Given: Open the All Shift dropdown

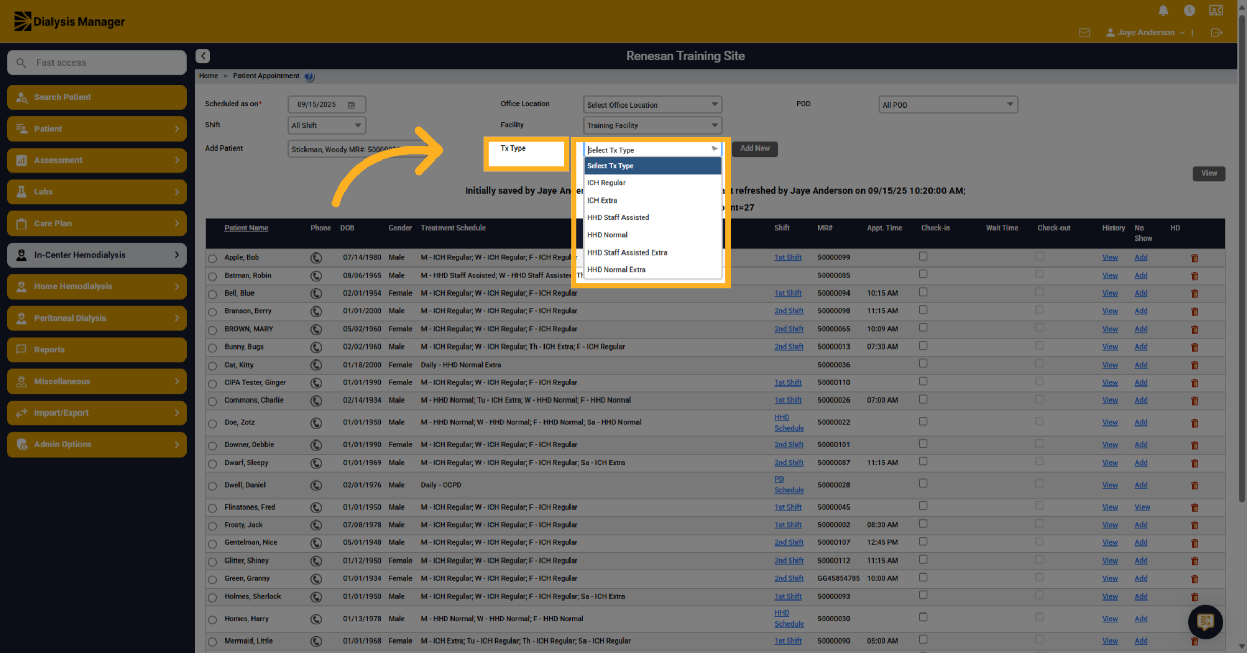Looking at the screenshot, I should click(327, 125).
